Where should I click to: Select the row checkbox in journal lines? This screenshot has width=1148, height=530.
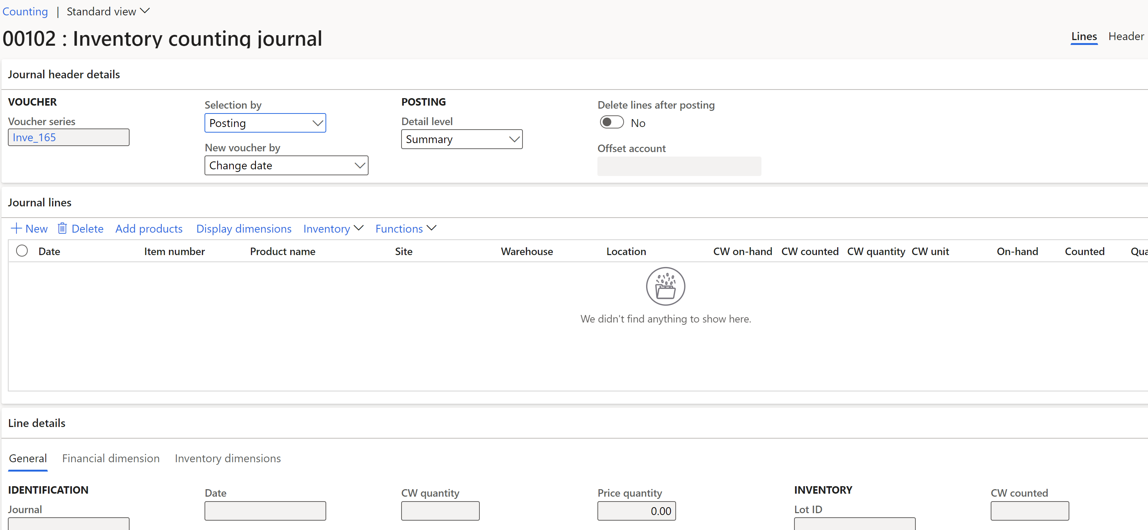[22, 251]
